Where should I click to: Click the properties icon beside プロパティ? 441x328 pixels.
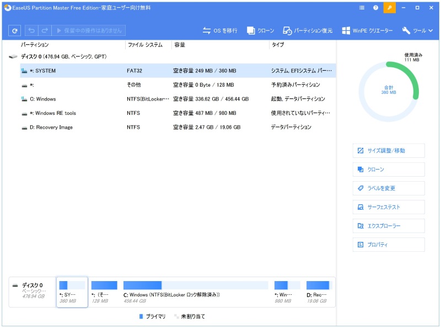361,245
